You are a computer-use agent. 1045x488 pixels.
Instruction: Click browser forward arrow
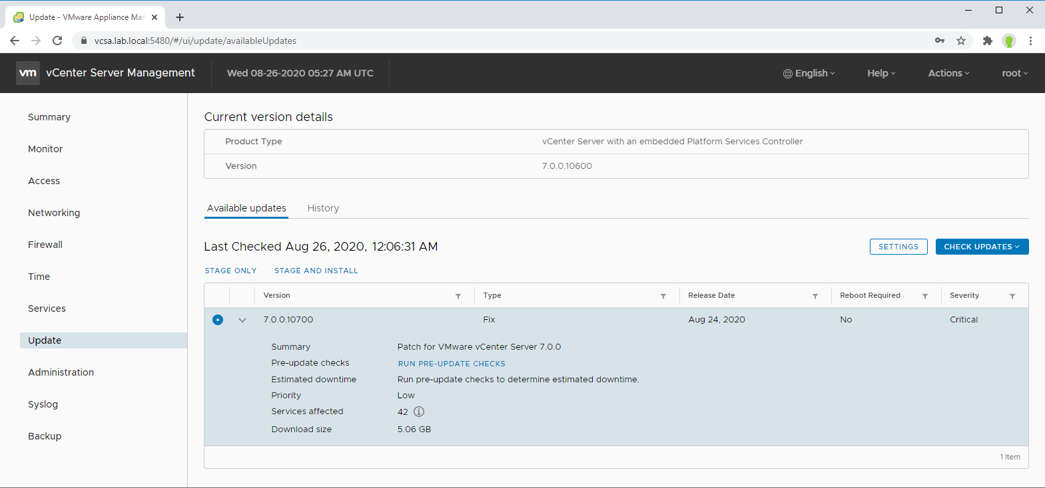36,41
